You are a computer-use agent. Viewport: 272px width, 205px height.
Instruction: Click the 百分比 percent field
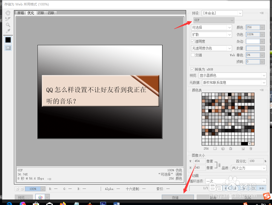pyautogui.click(x=256, y=161)
